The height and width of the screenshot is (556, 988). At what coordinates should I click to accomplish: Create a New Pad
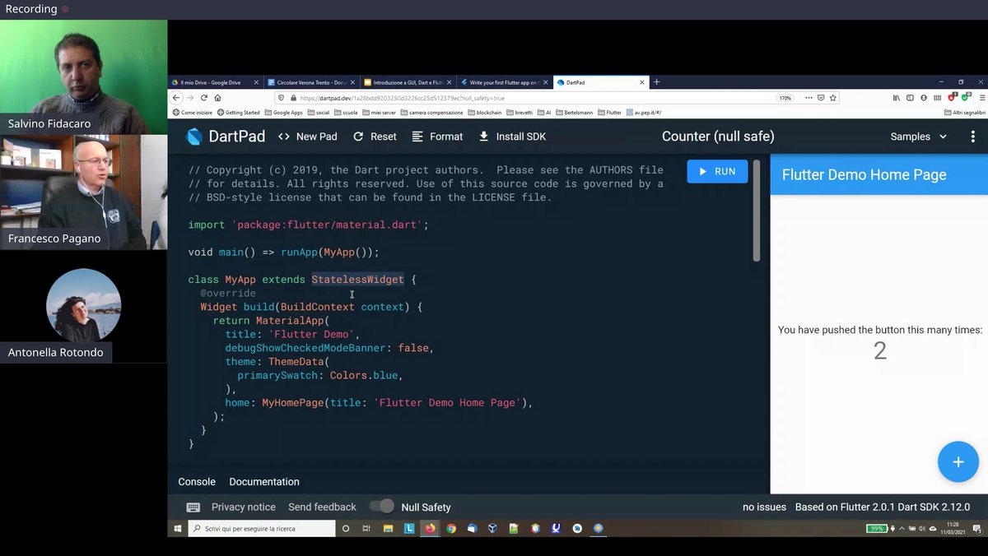(308, 137)
